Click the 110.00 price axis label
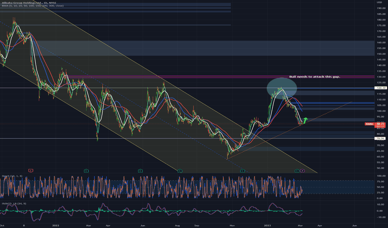This screenshot has width=388, height=228. (x=381, y=99)
